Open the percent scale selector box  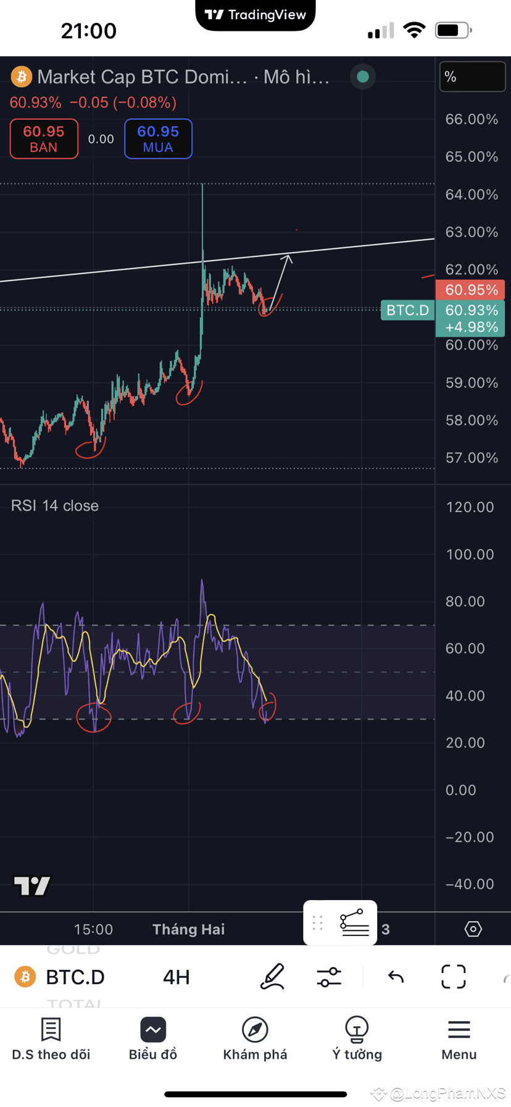click(472, 77)
